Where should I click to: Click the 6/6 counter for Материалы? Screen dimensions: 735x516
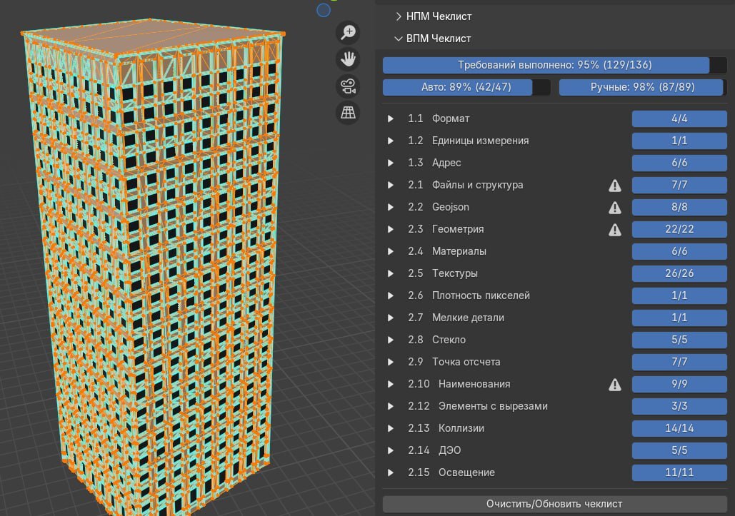coord(679,251)
